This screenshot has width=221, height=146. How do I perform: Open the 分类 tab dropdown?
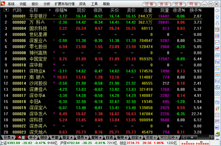8,137
